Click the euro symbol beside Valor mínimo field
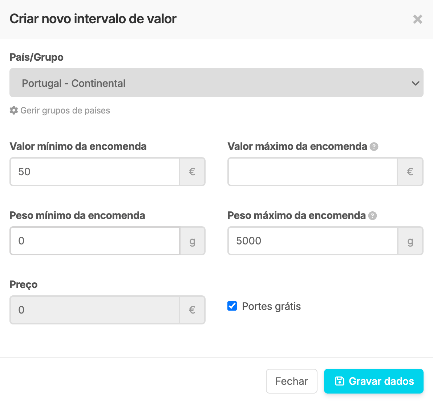433x403 pixels. (192, 171)
